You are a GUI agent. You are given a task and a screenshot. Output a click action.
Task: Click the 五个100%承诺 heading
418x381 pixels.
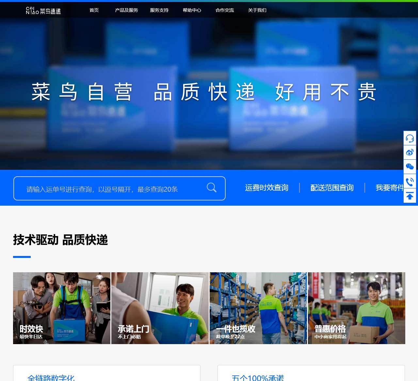258,378
